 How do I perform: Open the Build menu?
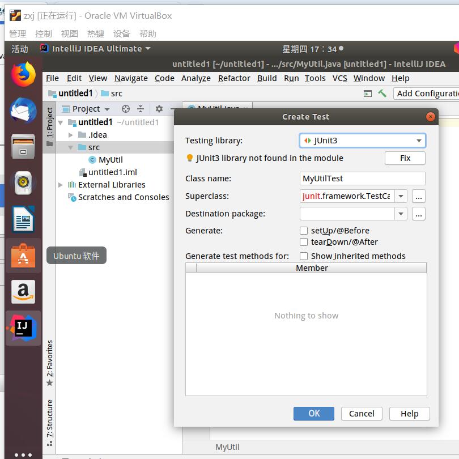click(267, 78)
